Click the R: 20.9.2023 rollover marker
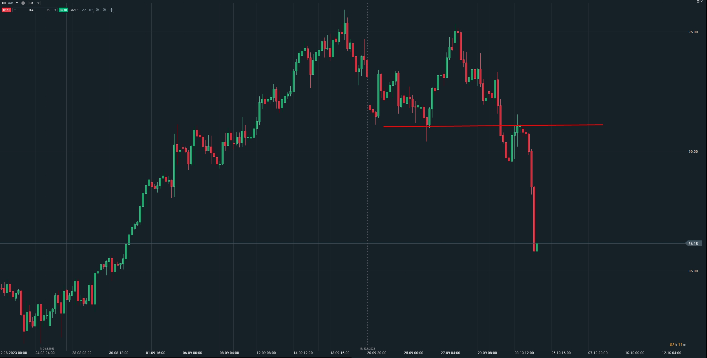707x358 pixels. 367,348
